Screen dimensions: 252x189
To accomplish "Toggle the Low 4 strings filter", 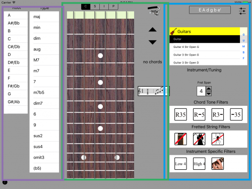I will (x=180, y=163).
